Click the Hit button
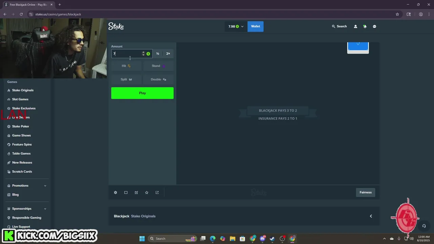Image resolution: width=434 pixels, height=244 pixels. pos(126,66)
